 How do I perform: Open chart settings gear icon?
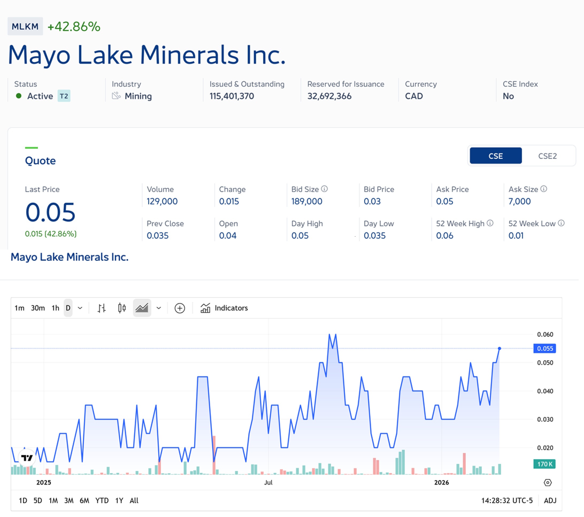point(547,482)
